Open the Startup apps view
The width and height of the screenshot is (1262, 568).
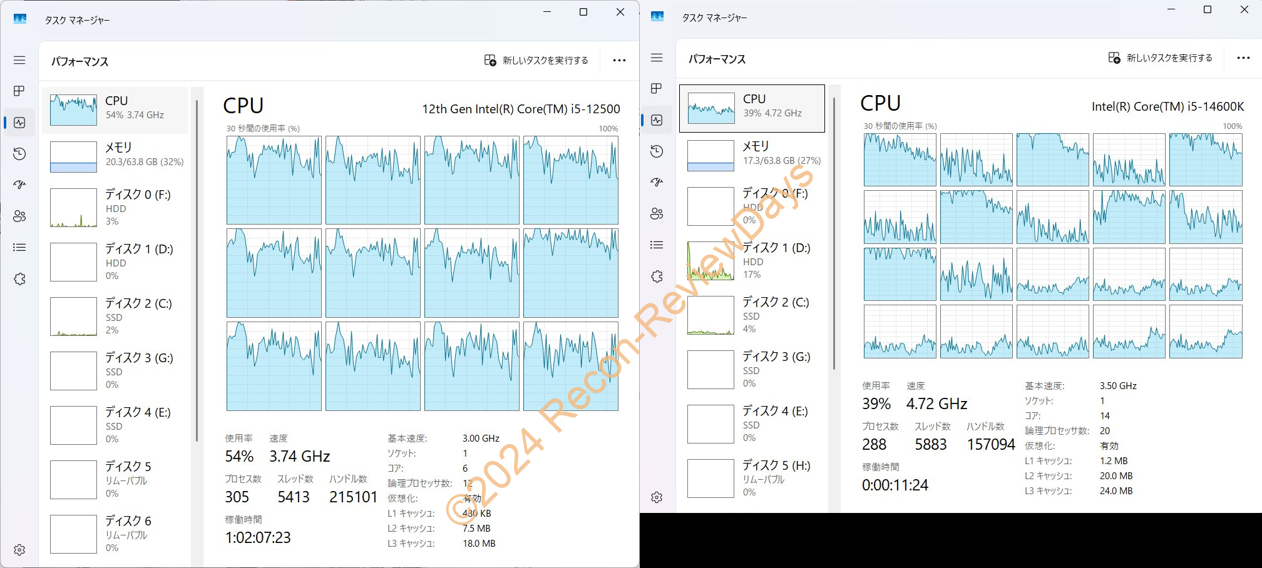pyautogui.click(x=19, y=185)
